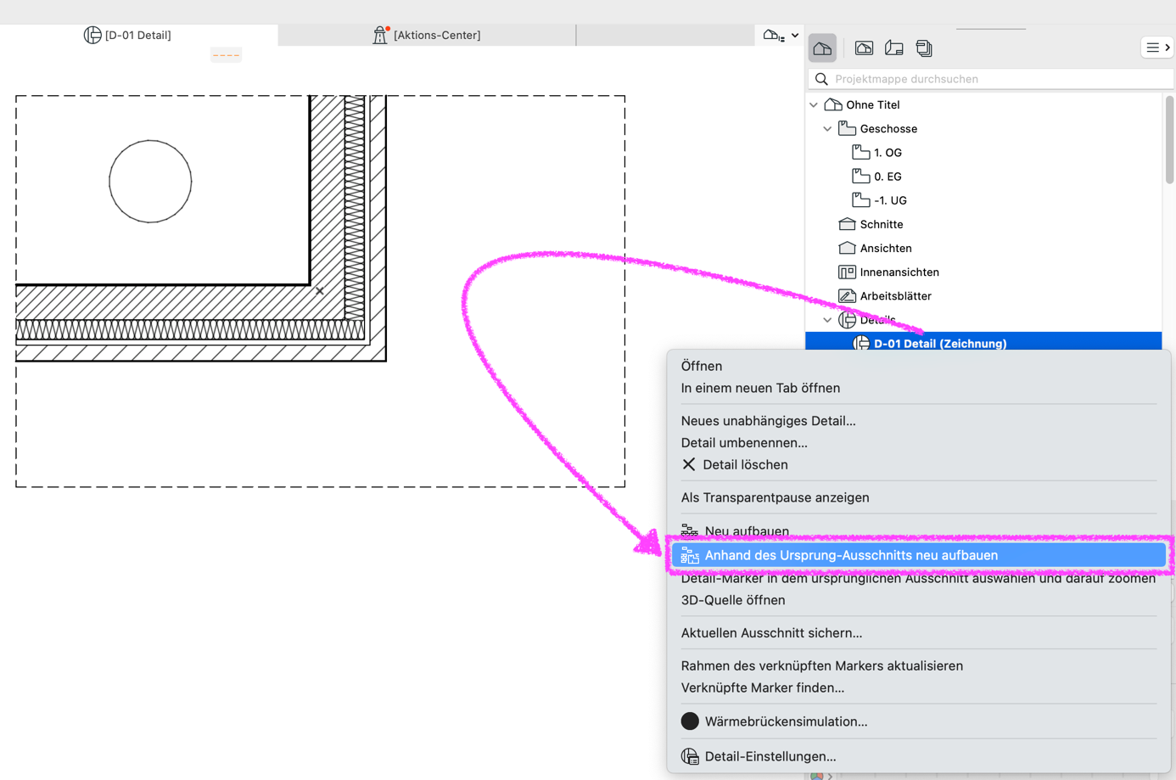
Task: Select Geschosse in the tree
Action: point(888,129)
